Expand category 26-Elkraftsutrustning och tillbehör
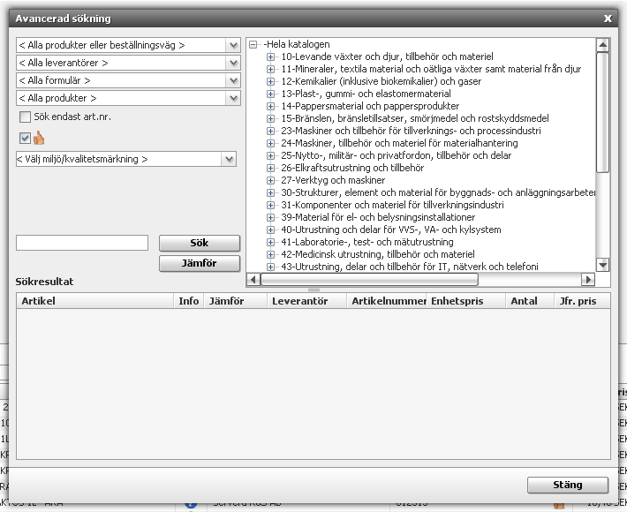The height and width of the screenshot is (512, 627). pyautogui.click(x=271, y=169)
